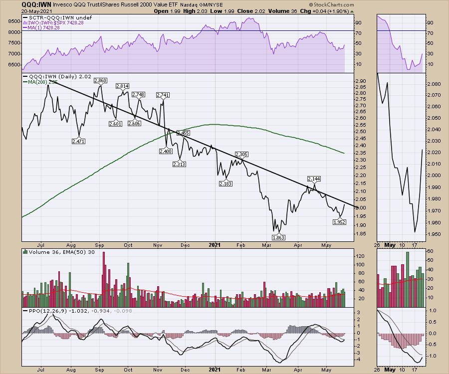This screenshot has width=449, height=374.
Task: Click the MA(1) 7428.28 legend entry
Action: [41, 28]
